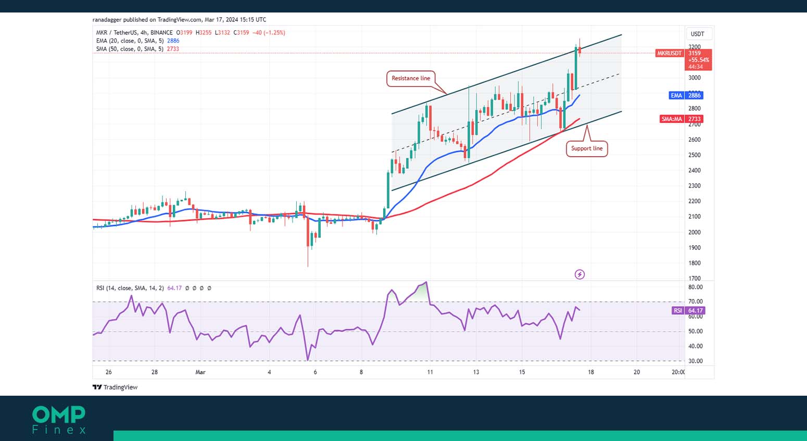Click the 3000 price level label
This screenshot has height=441, width=807.
pyautogui.click(x=695, y=78)
